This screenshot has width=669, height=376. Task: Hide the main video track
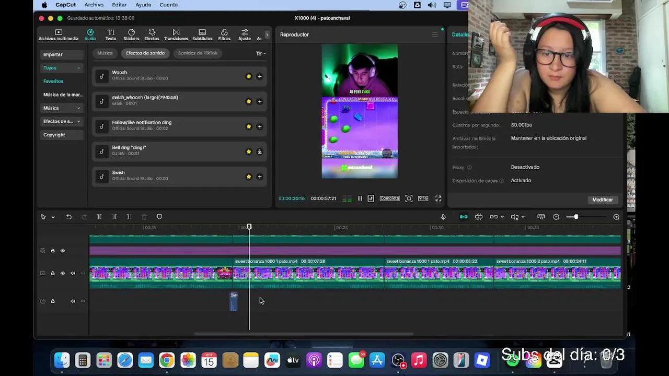tap(62, 273)
